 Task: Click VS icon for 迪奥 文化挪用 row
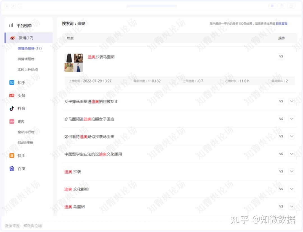(281, 189)
